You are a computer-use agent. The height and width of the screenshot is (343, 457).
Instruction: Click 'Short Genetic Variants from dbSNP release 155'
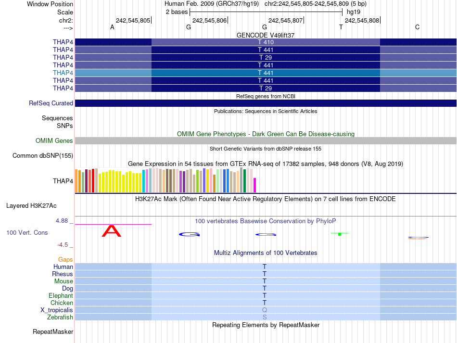pos(266,149)
